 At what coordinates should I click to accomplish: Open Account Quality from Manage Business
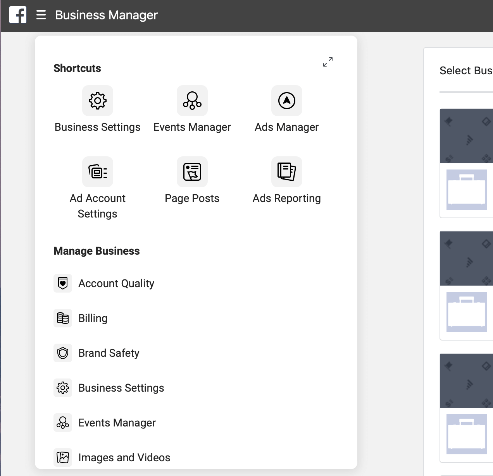point(116,283)
